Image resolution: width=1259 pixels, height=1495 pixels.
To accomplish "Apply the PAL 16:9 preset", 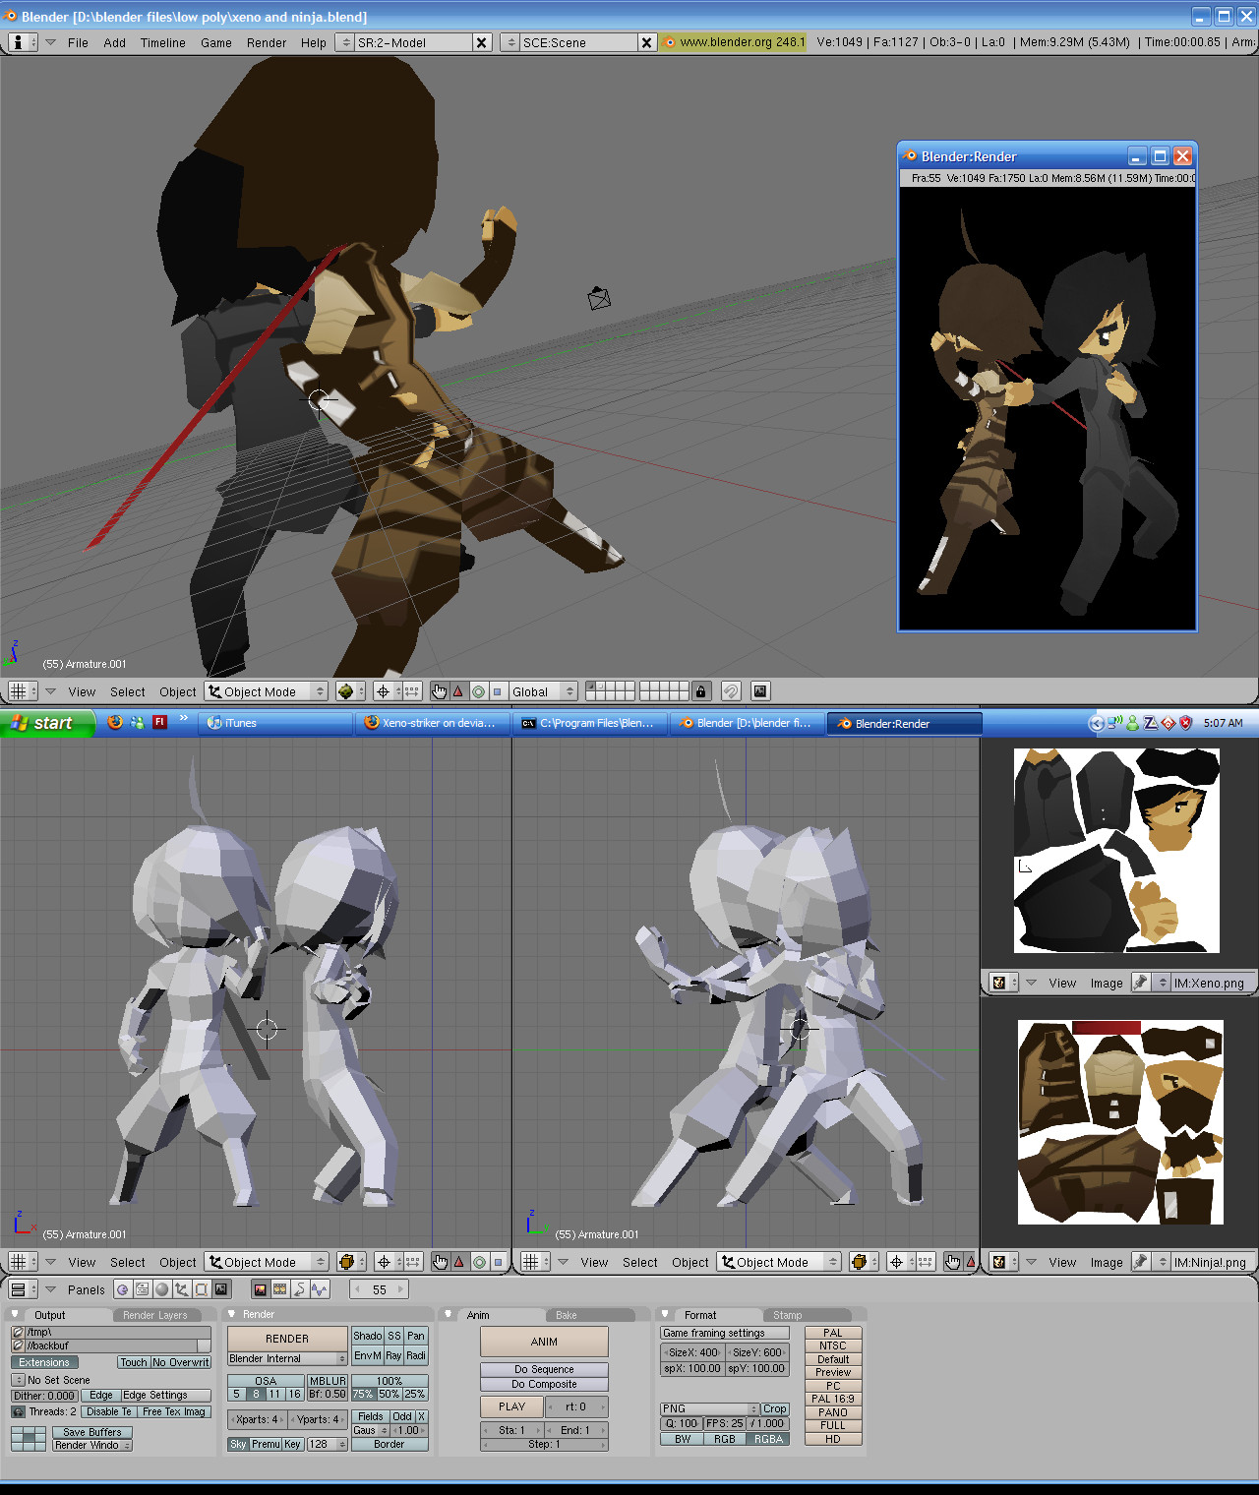I will click(x=833, y=1399).
